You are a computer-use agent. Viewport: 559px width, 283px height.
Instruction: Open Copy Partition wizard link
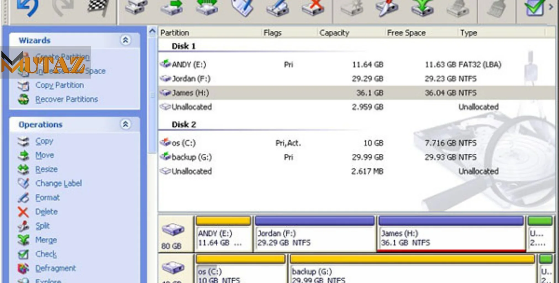tap(60, 85)
